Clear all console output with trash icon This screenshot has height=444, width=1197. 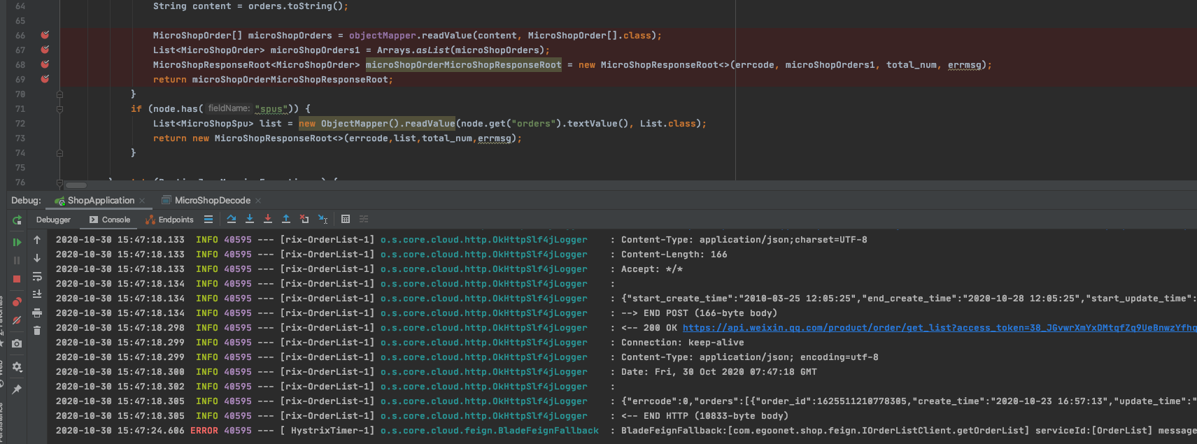[37, 330]
